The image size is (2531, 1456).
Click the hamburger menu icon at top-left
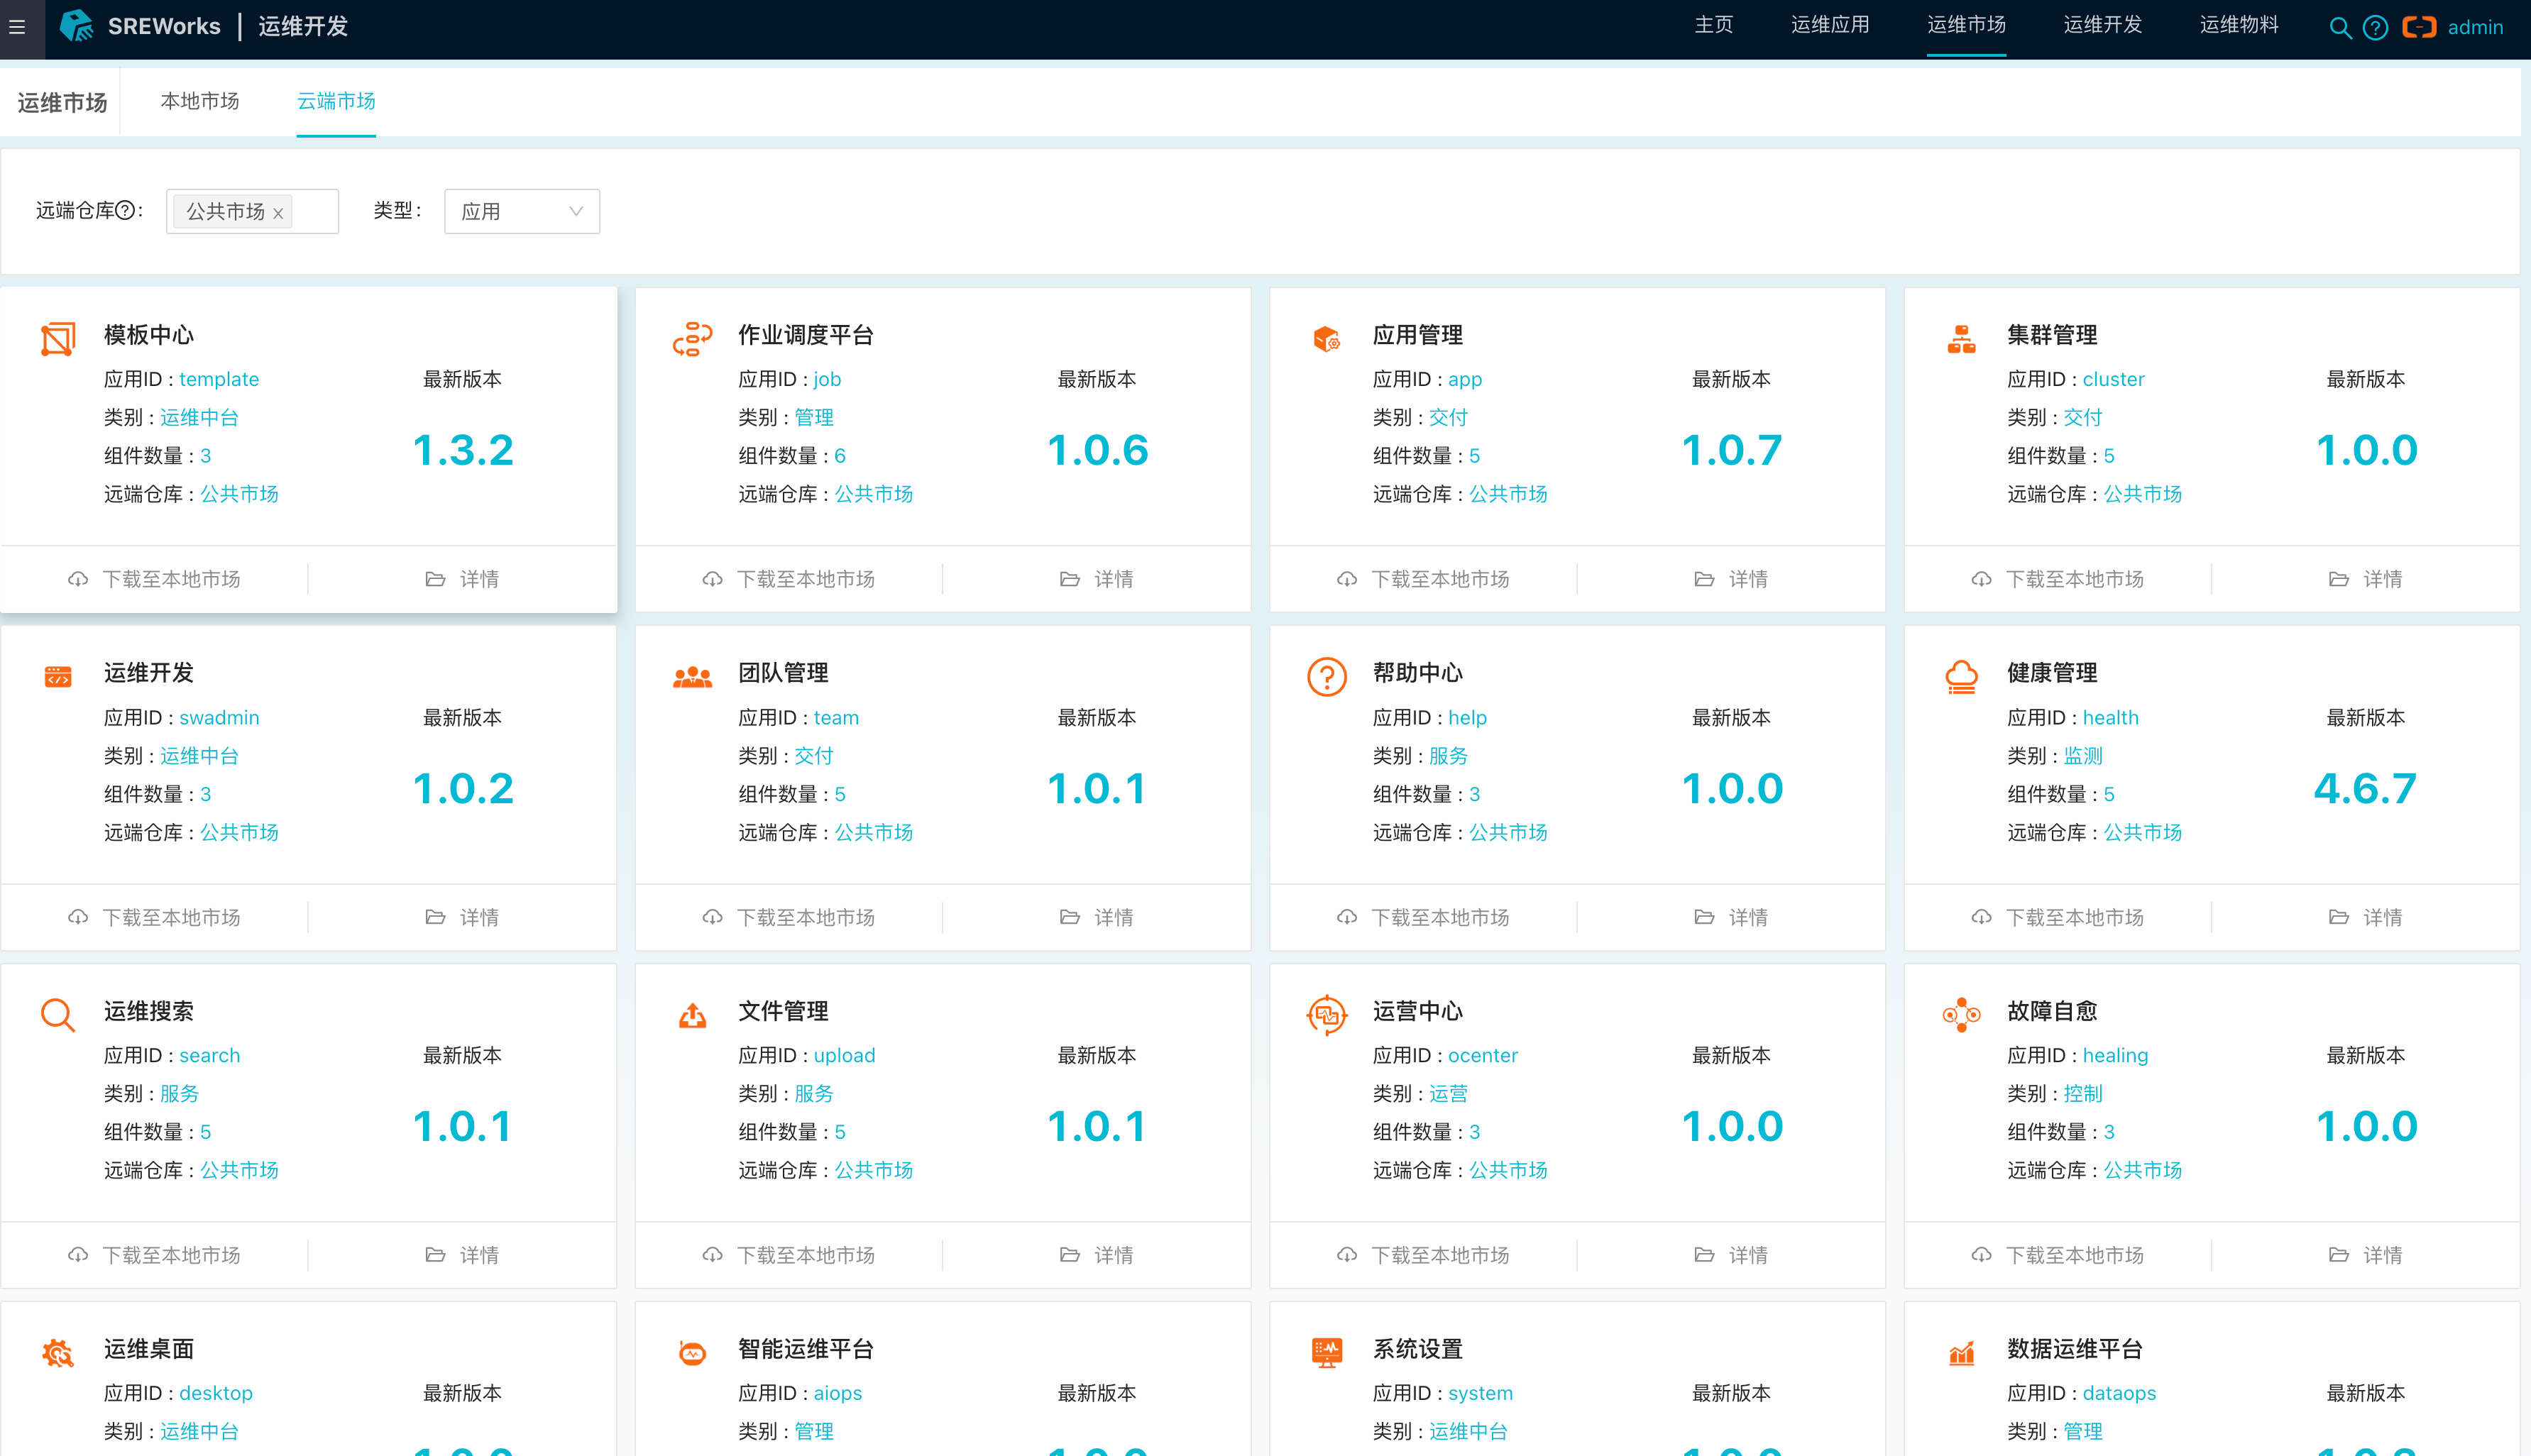17,27
